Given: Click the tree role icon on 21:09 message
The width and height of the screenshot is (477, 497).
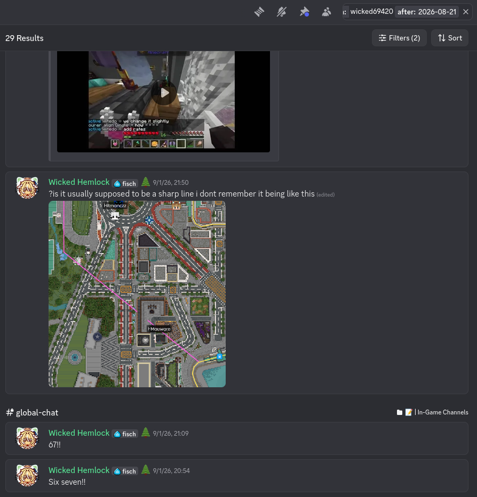Looking at the screenshot, I should click(146, 433).
